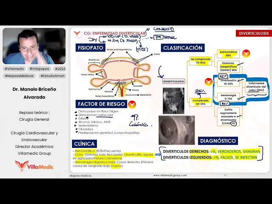Click the 'Tenia mesentérica' diagram label
Screen dimensions: 272x204
click(105, 96)
